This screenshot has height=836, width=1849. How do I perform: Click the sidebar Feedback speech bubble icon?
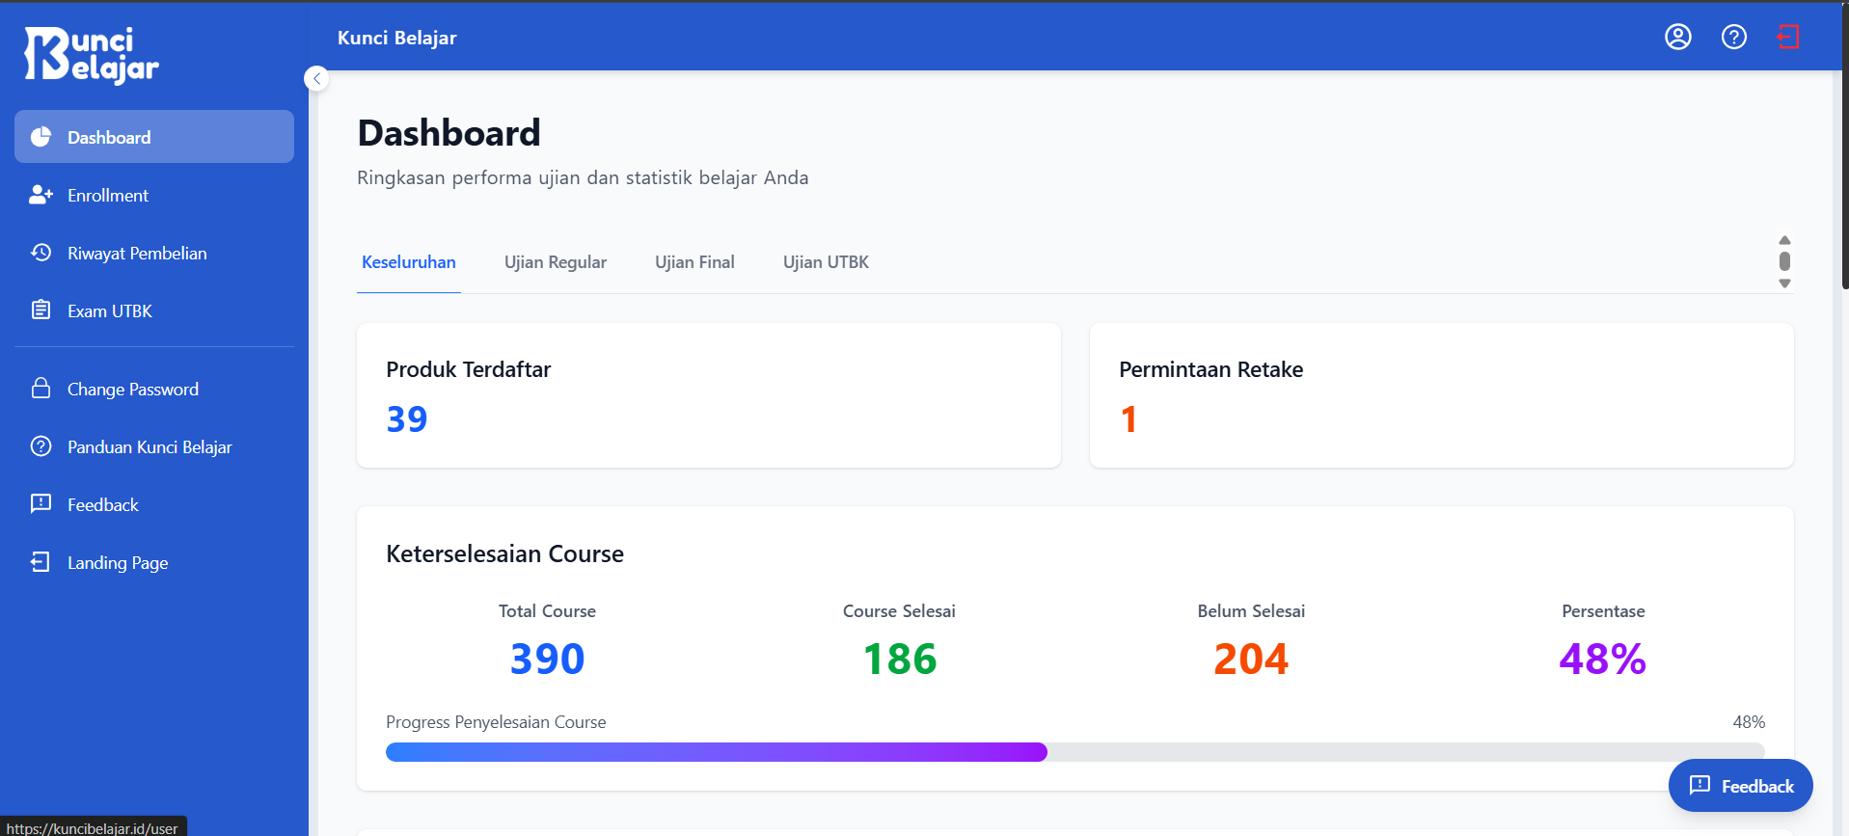41,504
